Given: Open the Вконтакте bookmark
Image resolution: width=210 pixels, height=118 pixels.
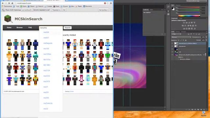Looking at the screenshot, I should click(88, 6).
